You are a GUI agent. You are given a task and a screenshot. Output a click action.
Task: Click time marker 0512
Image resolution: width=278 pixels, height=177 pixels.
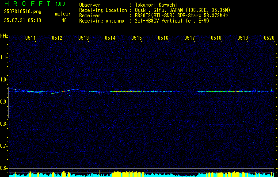coord(57,38)
